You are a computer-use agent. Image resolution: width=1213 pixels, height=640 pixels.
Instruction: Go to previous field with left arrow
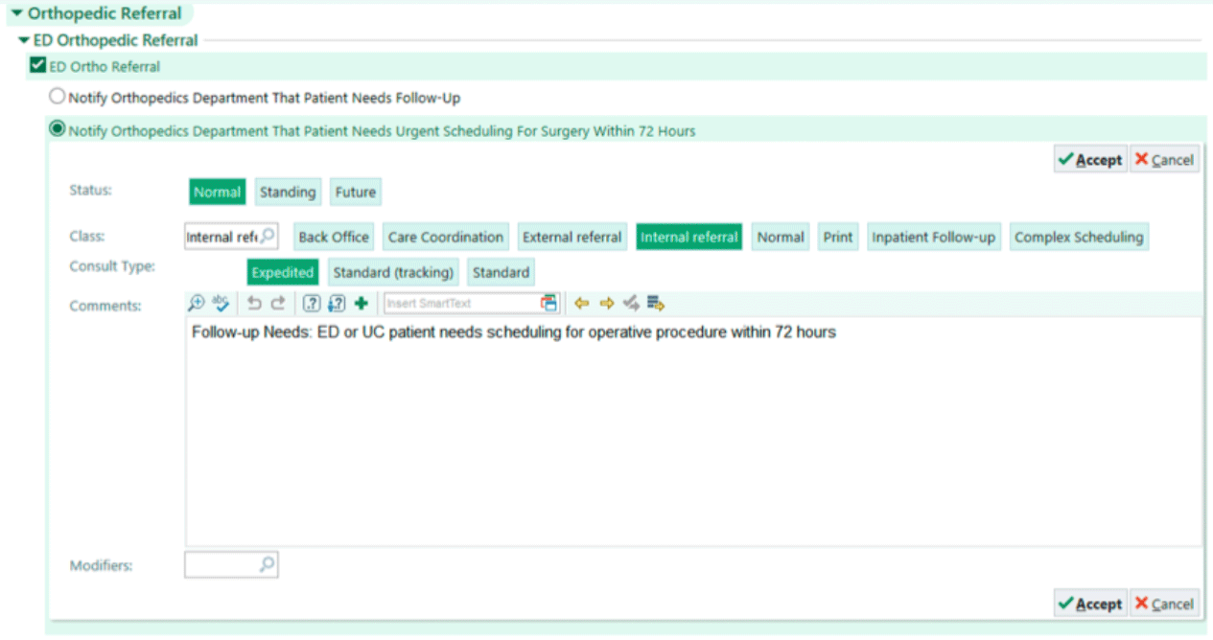581,304
